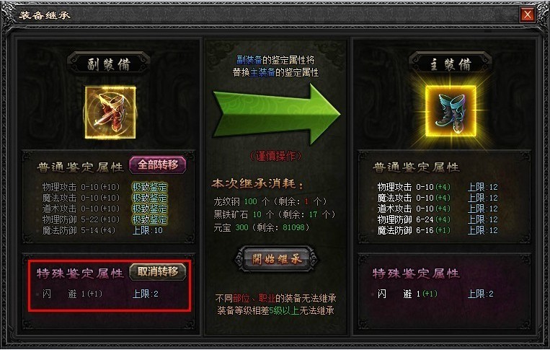Image resolution: width=550 pixels, height=350 pixels.
Task: Click 极致鉴定 next to 物理防御
Action: (x=149, y=219)
